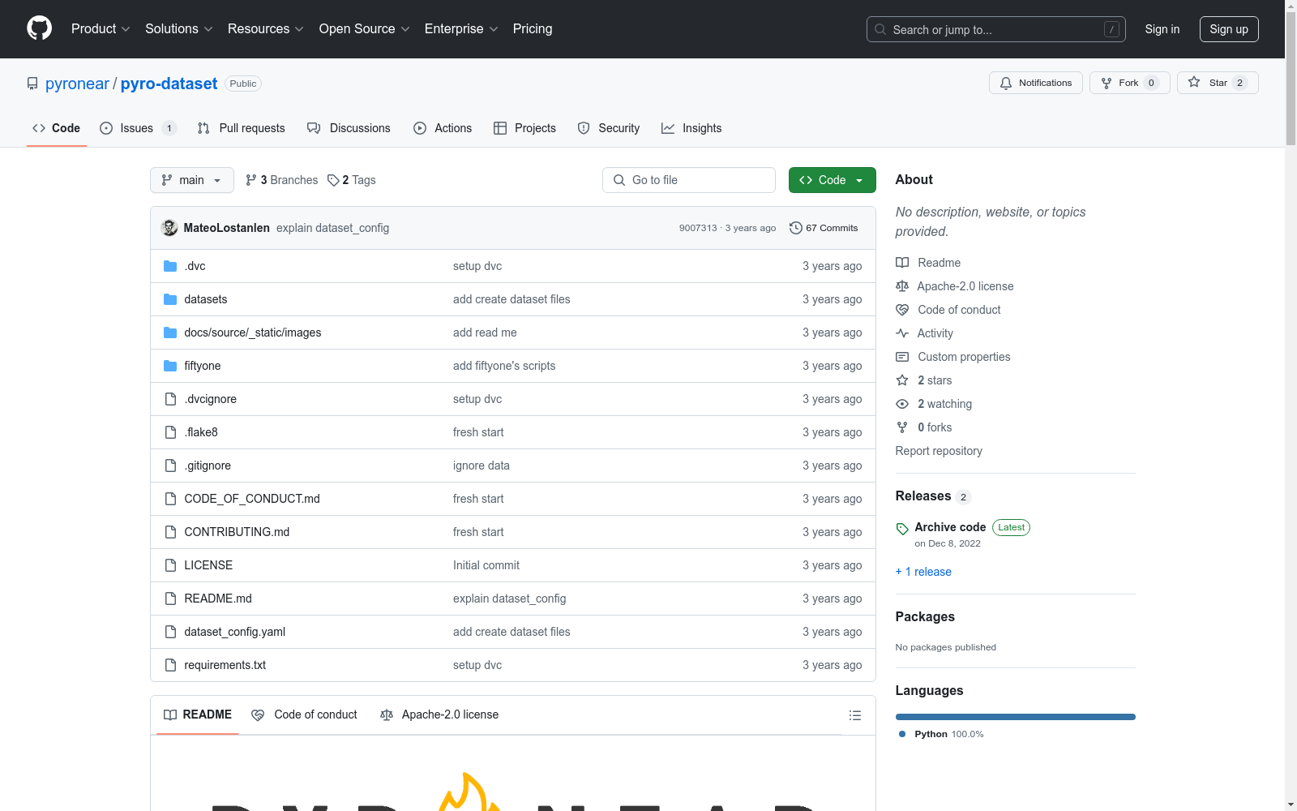Click the LICENSE file icon
Viewport: 1297px width, 811px height.
[170, 565]
